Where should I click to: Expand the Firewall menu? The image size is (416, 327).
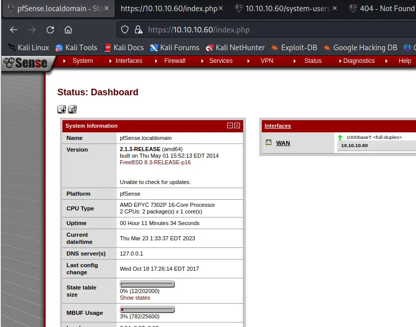(x=175, y=61)
